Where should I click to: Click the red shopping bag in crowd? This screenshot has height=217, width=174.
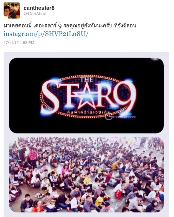coord(118,194)
